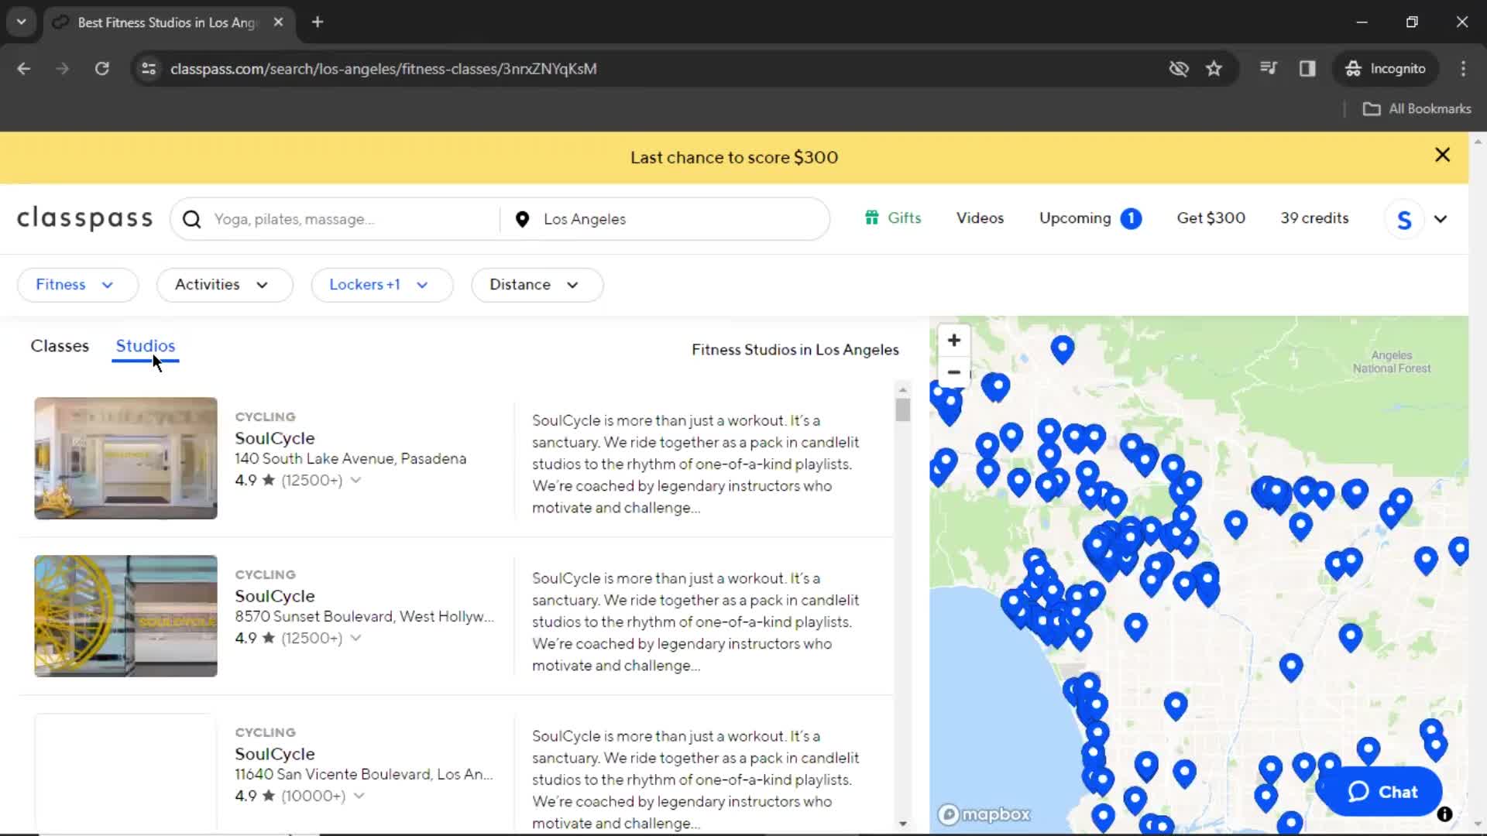Open the browser media control icon
Viewport: 1487px width, 836px height.
pyautogui.click(x=1268, y=69)
